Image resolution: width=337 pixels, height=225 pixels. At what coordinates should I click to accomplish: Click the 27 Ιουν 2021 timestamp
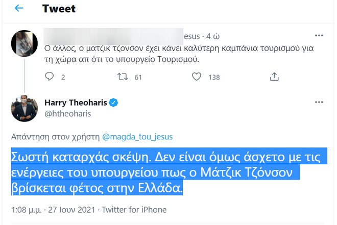tap(73, 210)
